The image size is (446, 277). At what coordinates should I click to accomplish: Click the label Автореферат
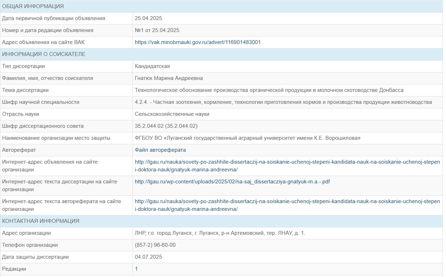coord(19,150)
